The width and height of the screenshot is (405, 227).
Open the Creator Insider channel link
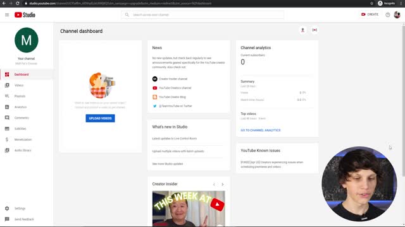[x=173, y=79]
